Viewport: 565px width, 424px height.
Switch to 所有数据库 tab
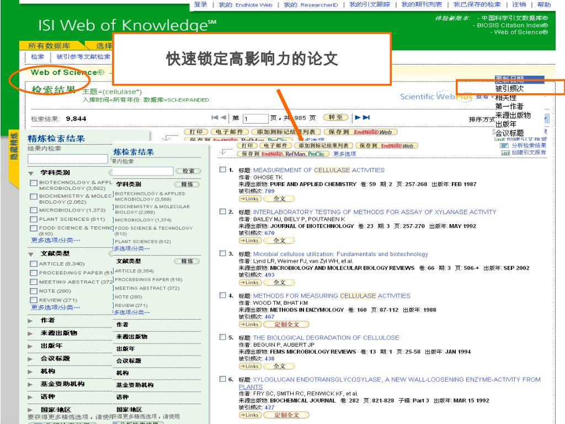[49, 46]
